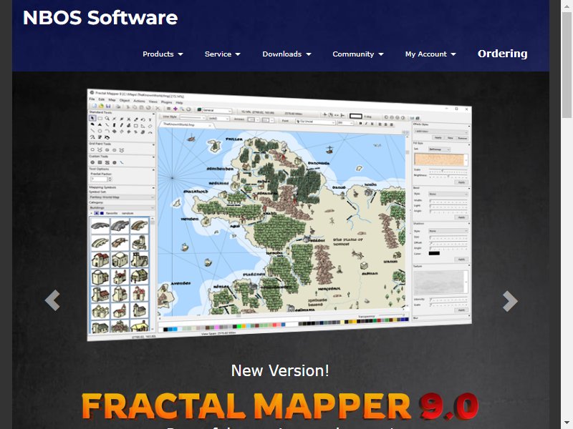
Task: Expand the Service menu
Action: point(222,54)
